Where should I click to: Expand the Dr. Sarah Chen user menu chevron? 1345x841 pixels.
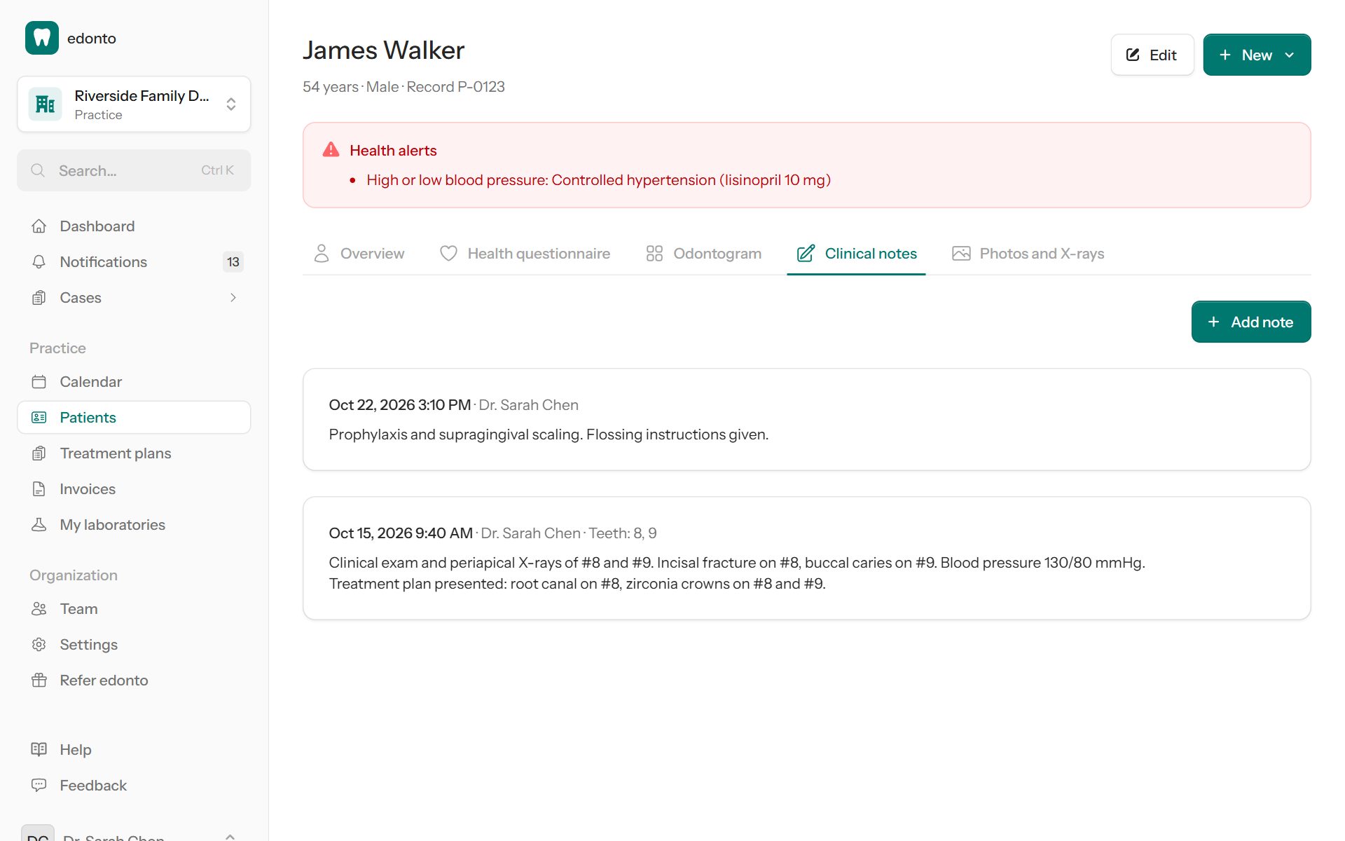coord(230,836)
